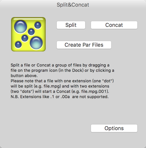This screenshot has height=148, width=146.
Task: Open the Create Par Files dialog
Action: (84, 45)
